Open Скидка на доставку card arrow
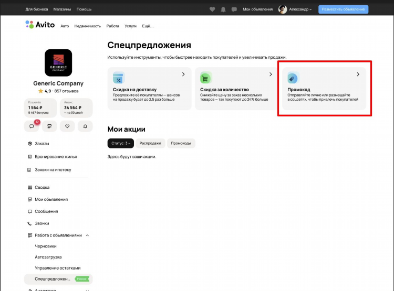Screen dimensions: 394x291 (183, 74)
